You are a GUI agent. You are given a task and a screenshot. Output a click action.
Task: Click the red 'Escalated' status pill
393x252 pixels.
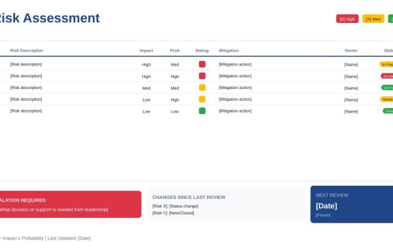tap(387, 76)
